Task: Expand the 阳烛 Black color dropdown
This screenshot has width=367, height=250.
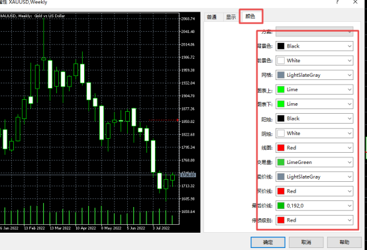Action: pos(315,118)
